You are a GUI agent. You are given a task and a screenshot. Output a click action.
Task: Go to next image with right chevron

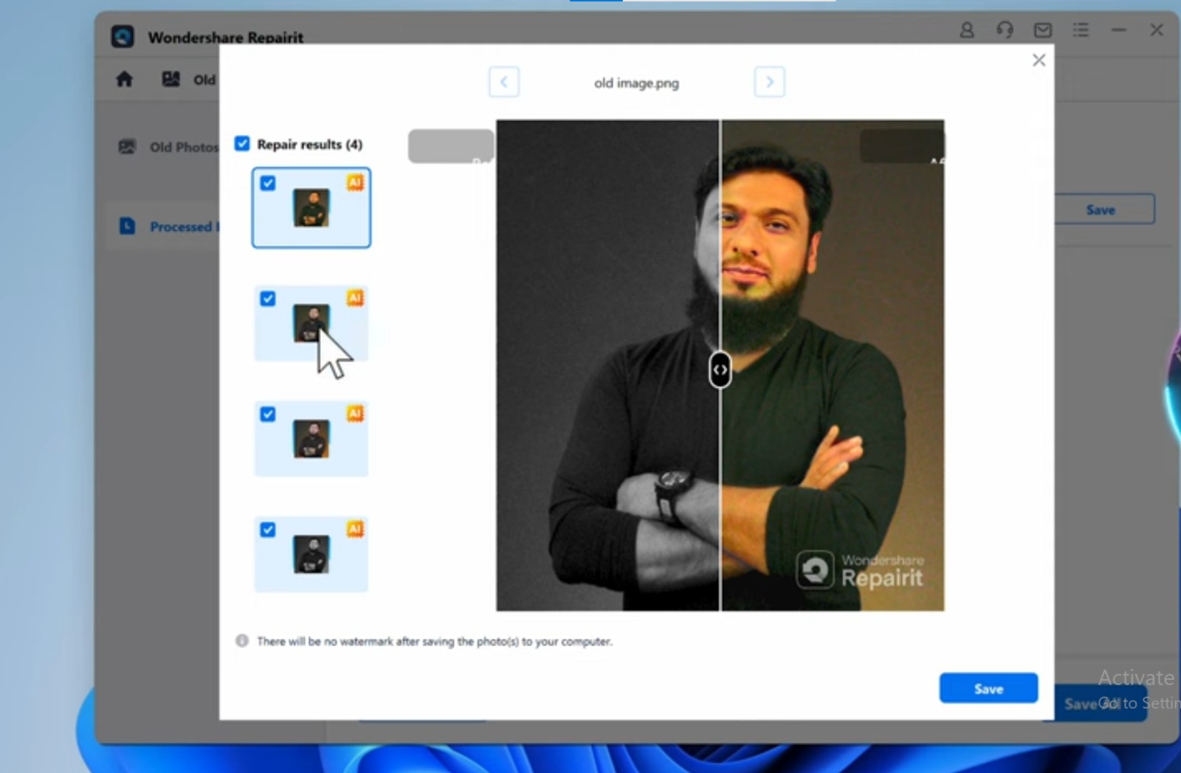(769, 82)
